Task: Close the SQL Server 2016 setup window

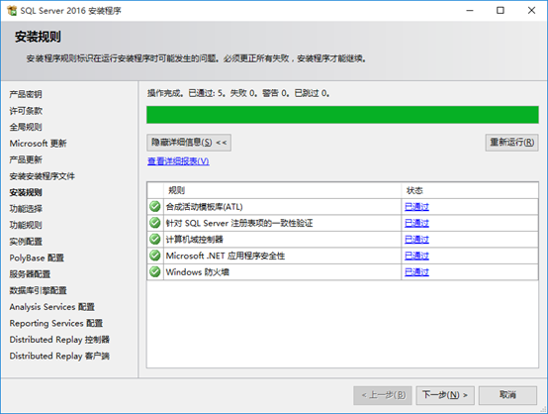Action: pos(531,11)
